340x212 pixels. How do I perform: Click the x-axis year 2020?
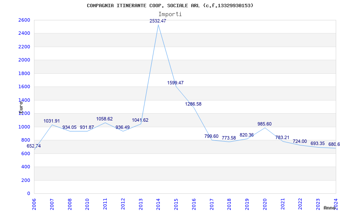pyautogui.click(x=265, y=204)
